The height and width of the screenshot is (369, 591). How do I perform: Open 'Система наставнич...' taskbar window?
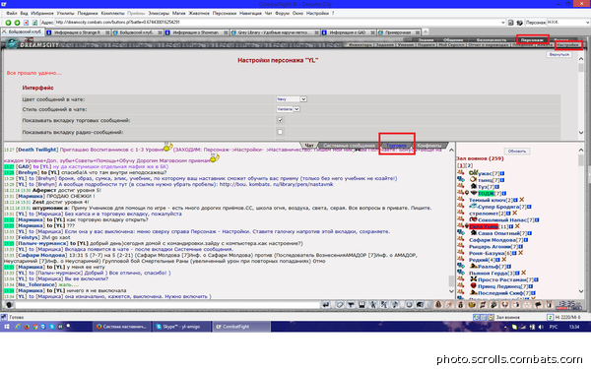[121, 327]
